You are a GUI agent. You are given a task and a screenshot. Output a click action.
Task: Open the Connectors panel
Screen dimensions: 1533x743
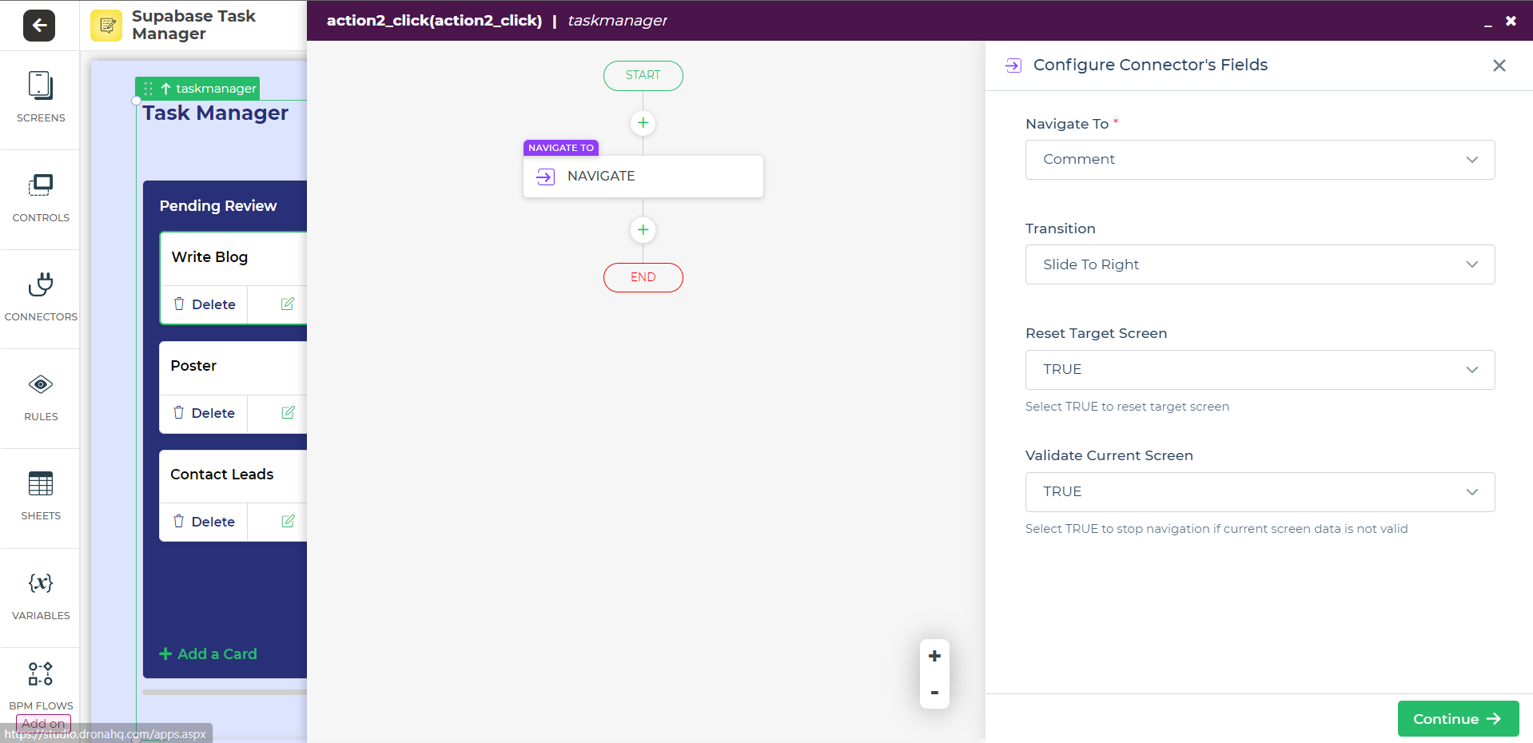pyautogui.click(x=41, y=297)
